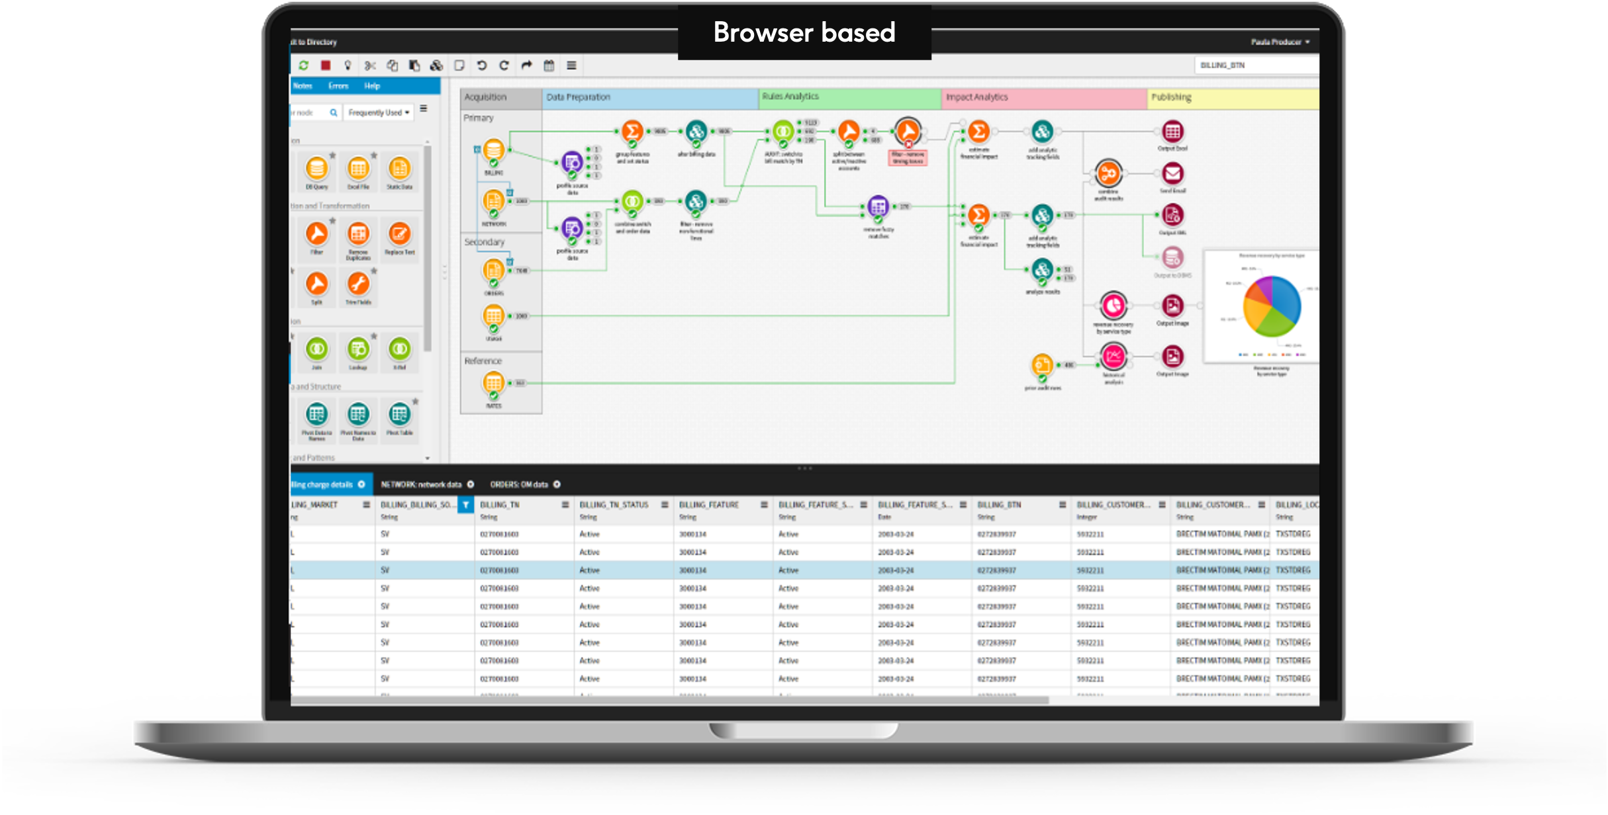Open the Frequently Used dropdown
The width and height of the screenshot is (1608, 815).
click(379, 113)
